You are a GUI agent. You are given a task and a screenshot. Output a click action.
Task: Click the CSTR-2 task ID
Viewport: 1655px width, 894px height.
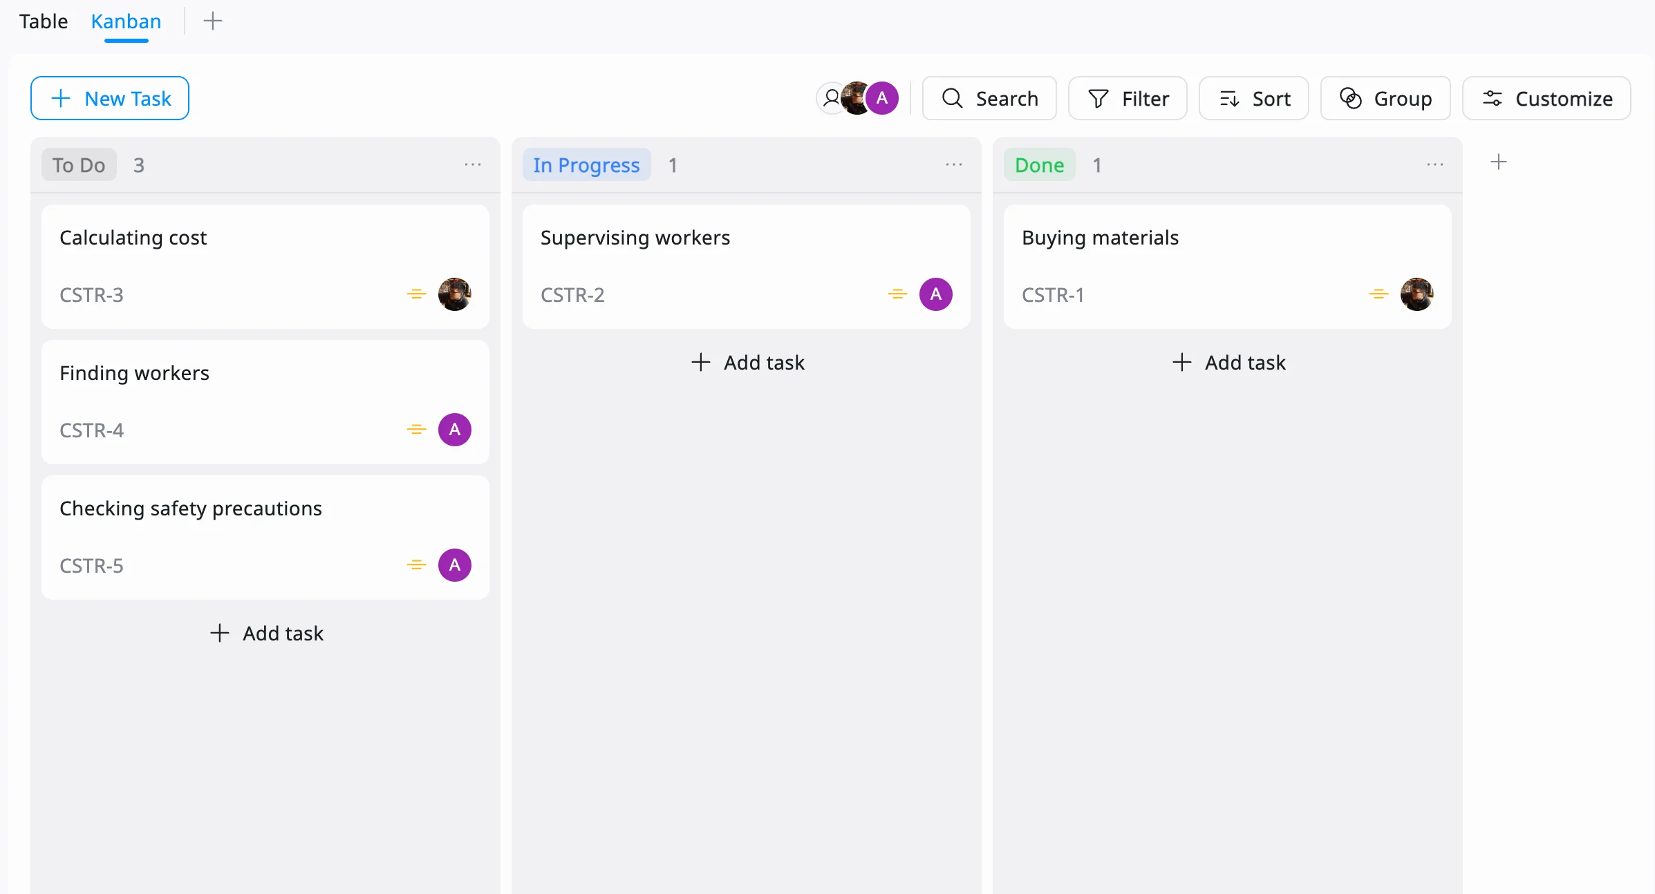572,294
